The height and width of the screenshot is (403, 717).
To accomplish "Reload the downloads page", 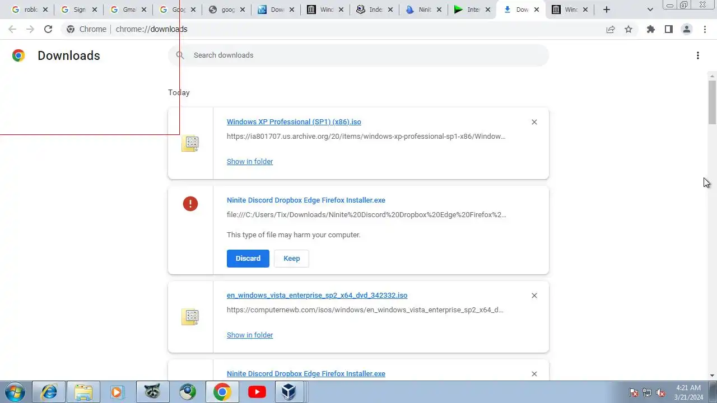I will click(x=48, y=29).
